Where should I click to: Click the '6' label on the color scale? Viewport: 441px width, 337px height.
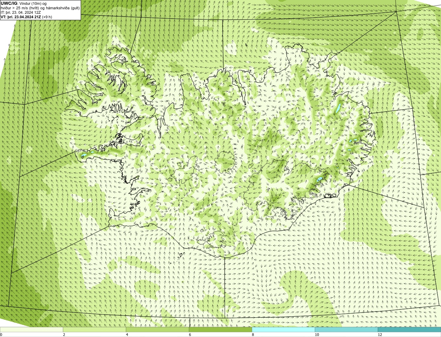[190, 335]
